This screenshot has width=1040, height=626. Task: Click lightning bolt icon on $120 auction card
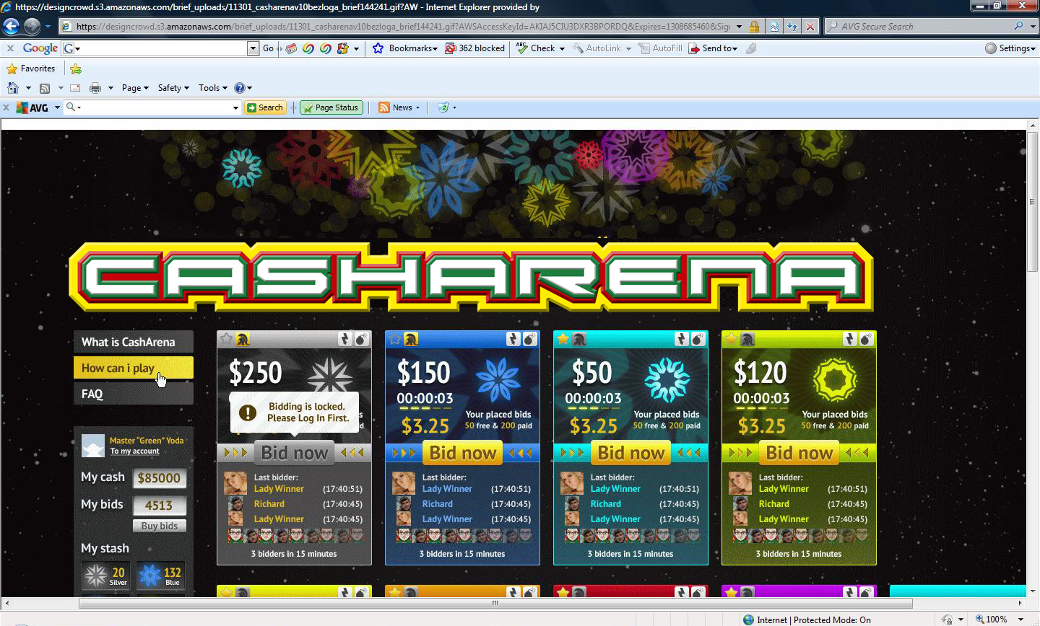pyautogui.click(x=850, y=339)
